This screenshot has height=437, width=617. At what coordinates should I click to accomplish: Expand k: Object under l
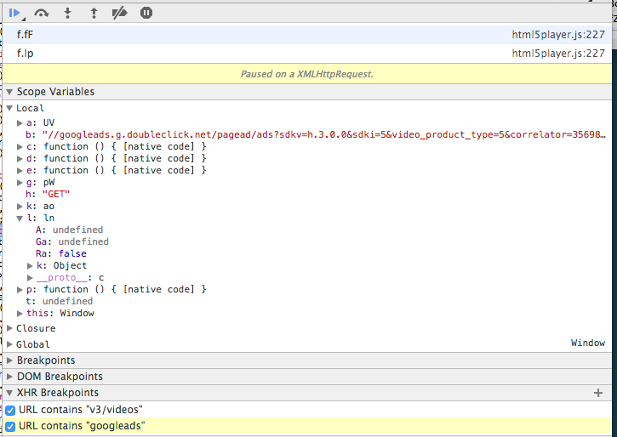(30, 266)
